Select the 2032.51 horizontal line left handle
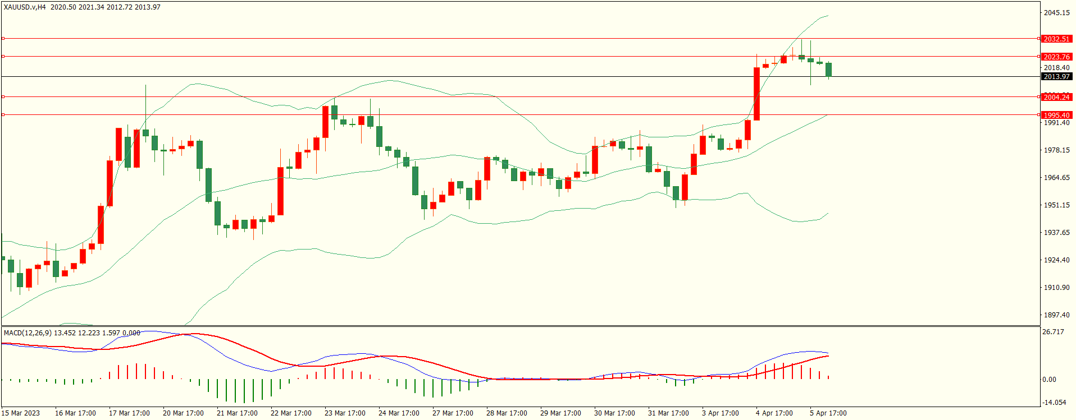The height and width of the screenshot is (420, 1076). pos(3,39)
